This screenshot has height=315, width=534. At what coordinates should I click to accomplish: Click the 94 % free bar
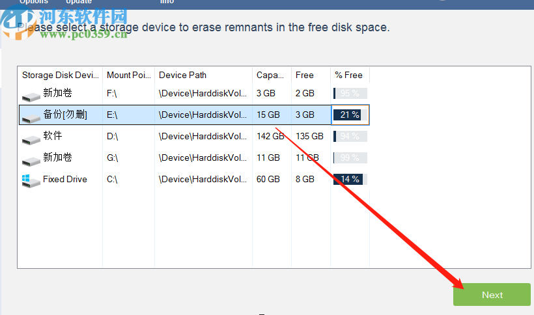click(x=350, y=136)
